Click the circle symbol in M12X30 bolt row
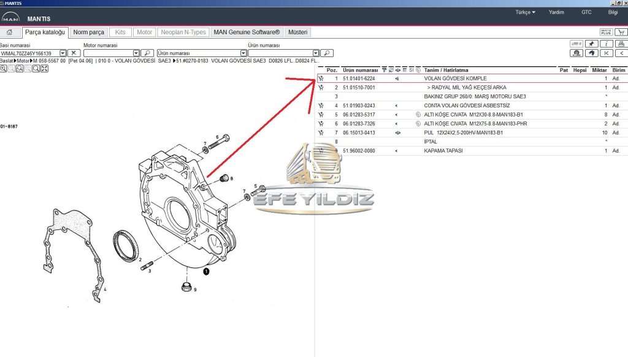628x357 pixels. tap(418, 115)
